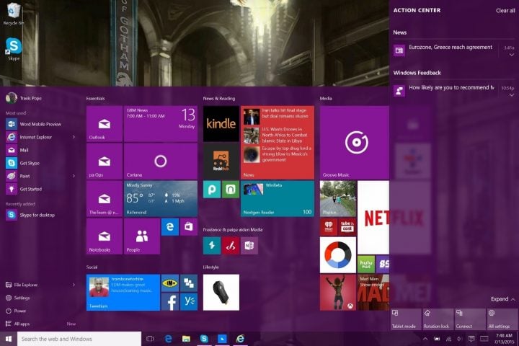Screen dimensions: 519x346
Task: Open the small Store tile in Essentials
Action: click(x=189, y=227)
